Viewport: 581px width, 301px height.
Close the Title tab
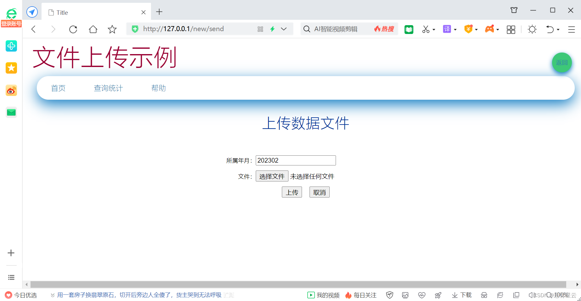143,12
